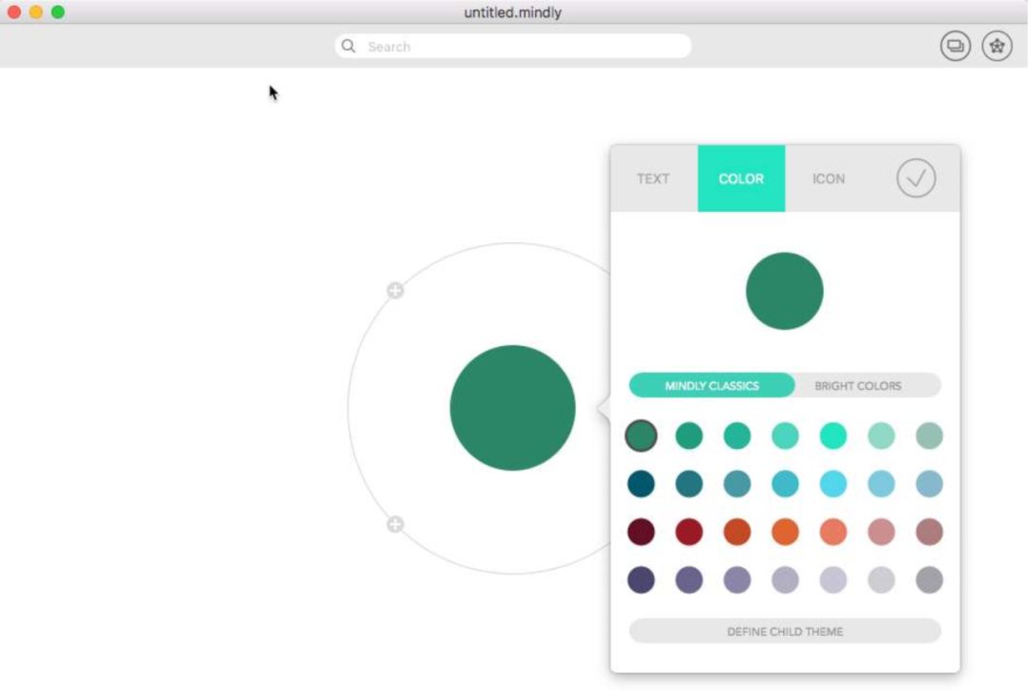Image resolution: width=1030 pixels, height=692 pixels.
Task: Click inside the Search field
Action: click(x=512, y=46)
